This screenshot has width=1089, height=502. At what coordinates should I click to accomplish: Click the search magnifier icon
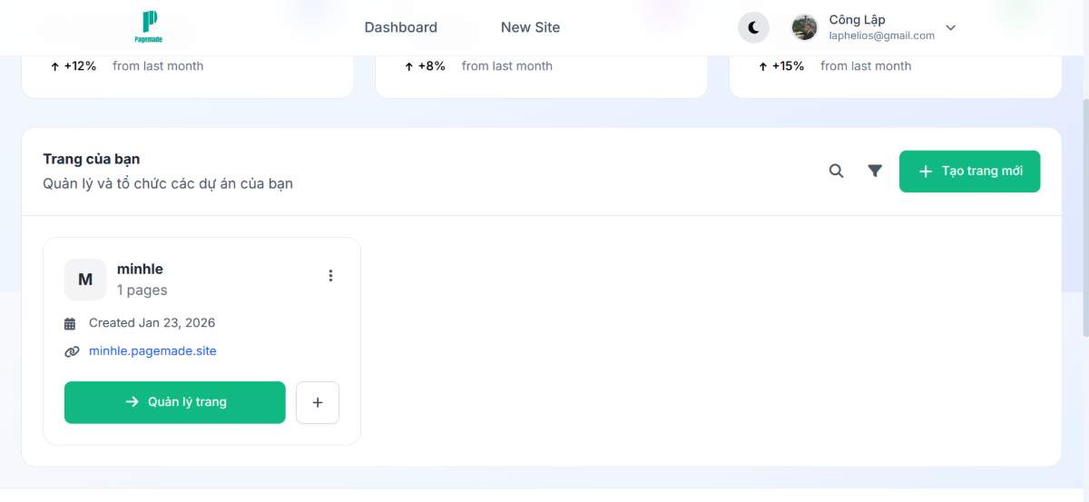click(x=837, y=171)
